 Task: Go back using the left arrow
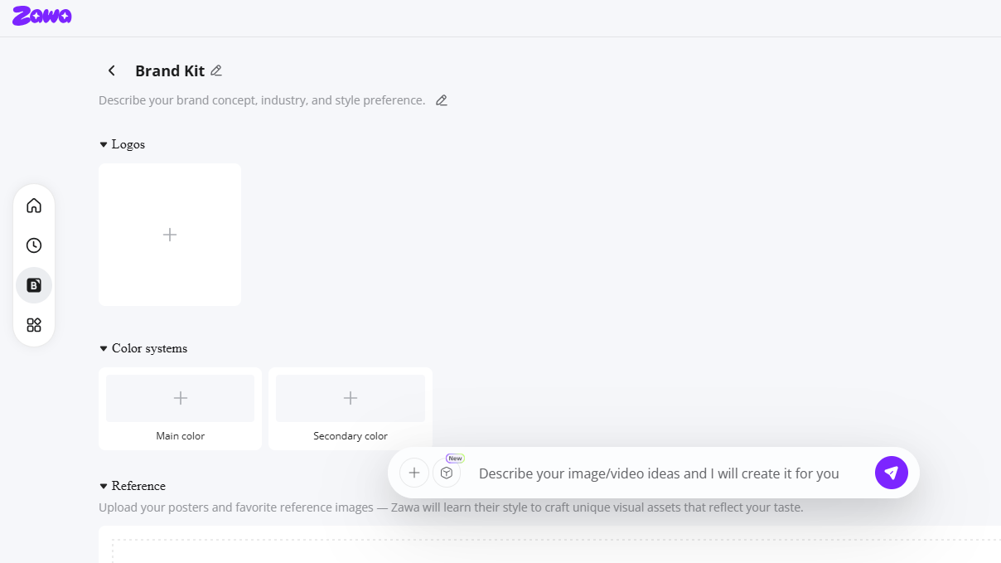[112, 71]
